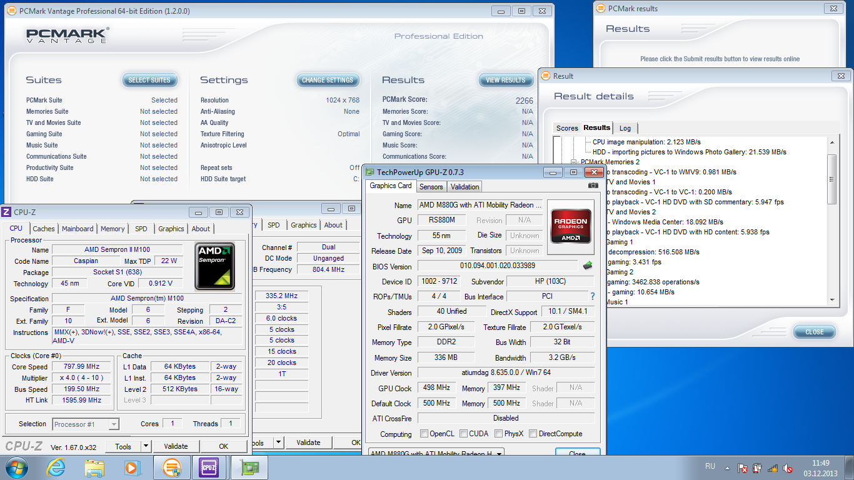Click the BIOS Version field in GPU-Z
Screen dimensions: 854x480
coord(498,266)
